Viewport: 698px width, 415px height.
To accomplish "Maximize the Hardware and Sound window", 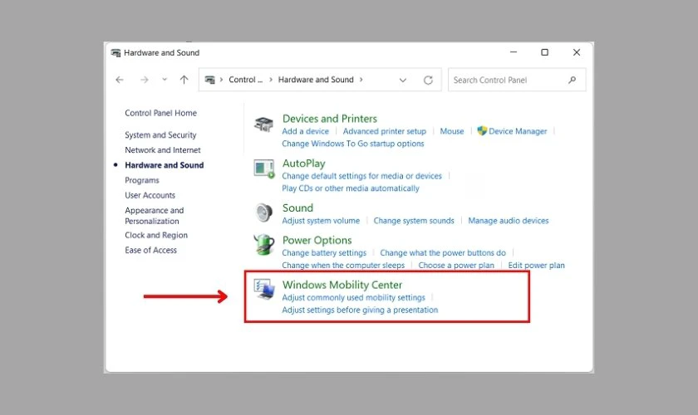I will click(544, 52).
